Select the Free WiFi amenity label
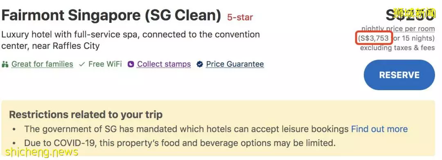 click(x=105, y=64)
